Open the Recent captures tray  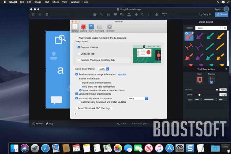coord(38,124)
